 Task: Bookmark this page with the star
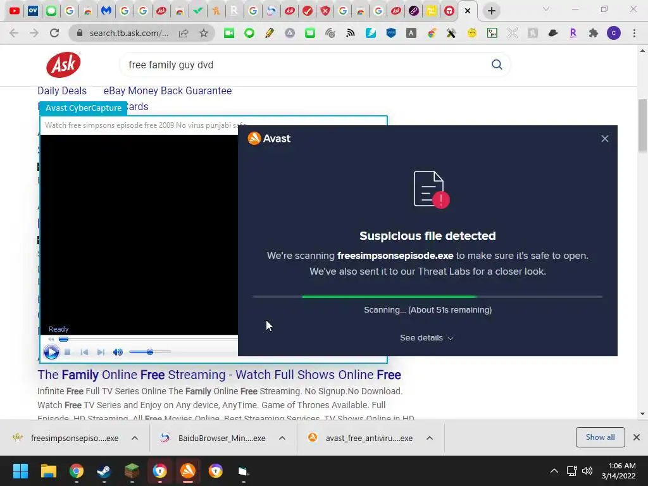204,33
